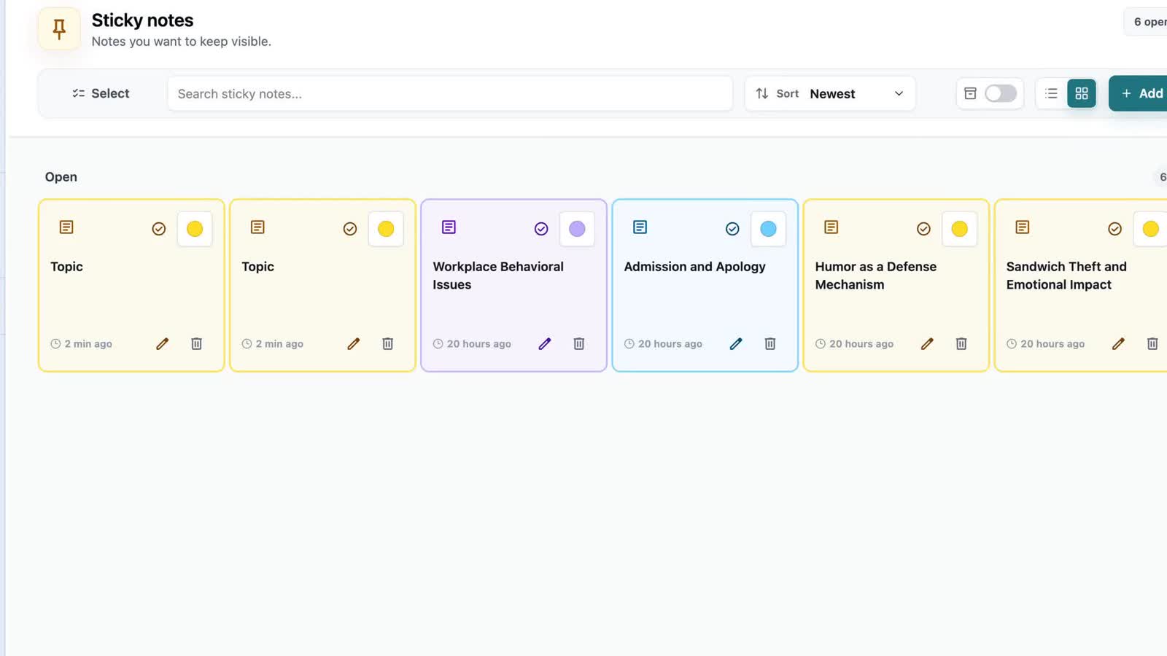Screen dimensions: 1167x656
Task: Delete the Sandwich Theft and Emotional Impact note
Action: click(x=1152, y=343)
